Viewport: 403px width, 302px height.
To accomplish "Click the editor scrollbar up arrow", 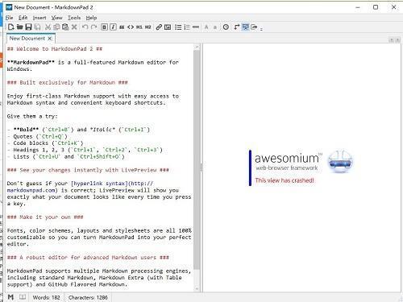I will [197, 47].
